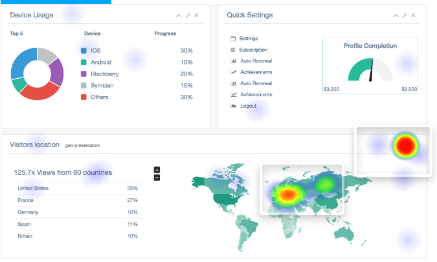Viewport: 437px width, 262px height.
Task: Click the Top 5 column header
Action: point(16,34)
